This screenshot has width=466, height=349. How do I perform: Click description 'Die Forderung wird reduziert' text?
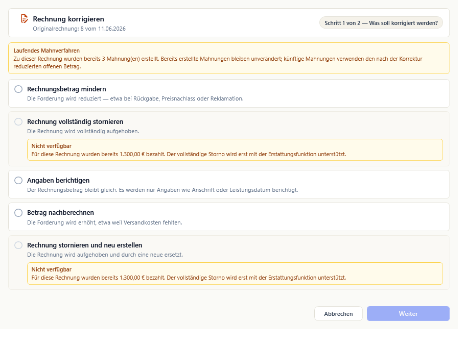point(135,98)
